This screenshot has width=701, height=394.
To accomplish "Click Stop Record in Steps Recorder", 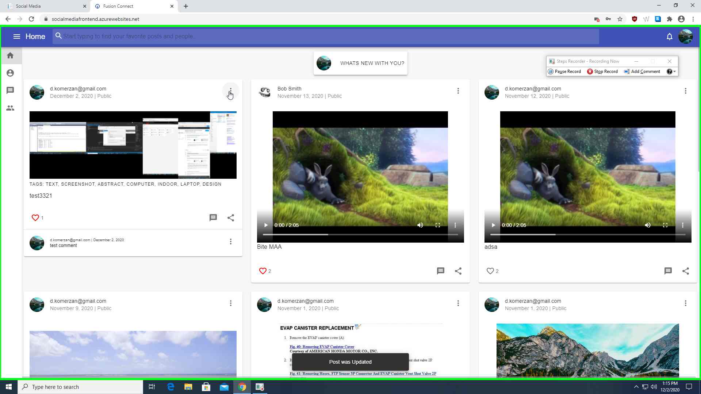I will pyautogui.click(x=602, y=72).
